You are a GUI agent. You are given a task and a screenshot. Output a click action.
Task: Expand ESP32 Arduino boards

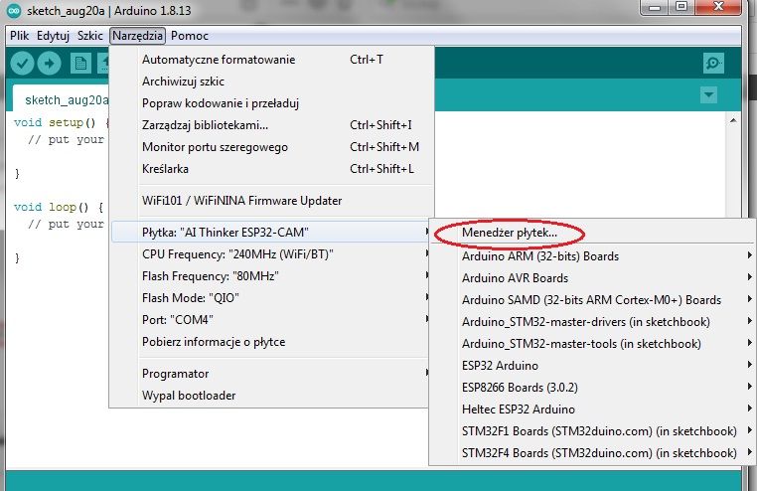pos(593,366)
